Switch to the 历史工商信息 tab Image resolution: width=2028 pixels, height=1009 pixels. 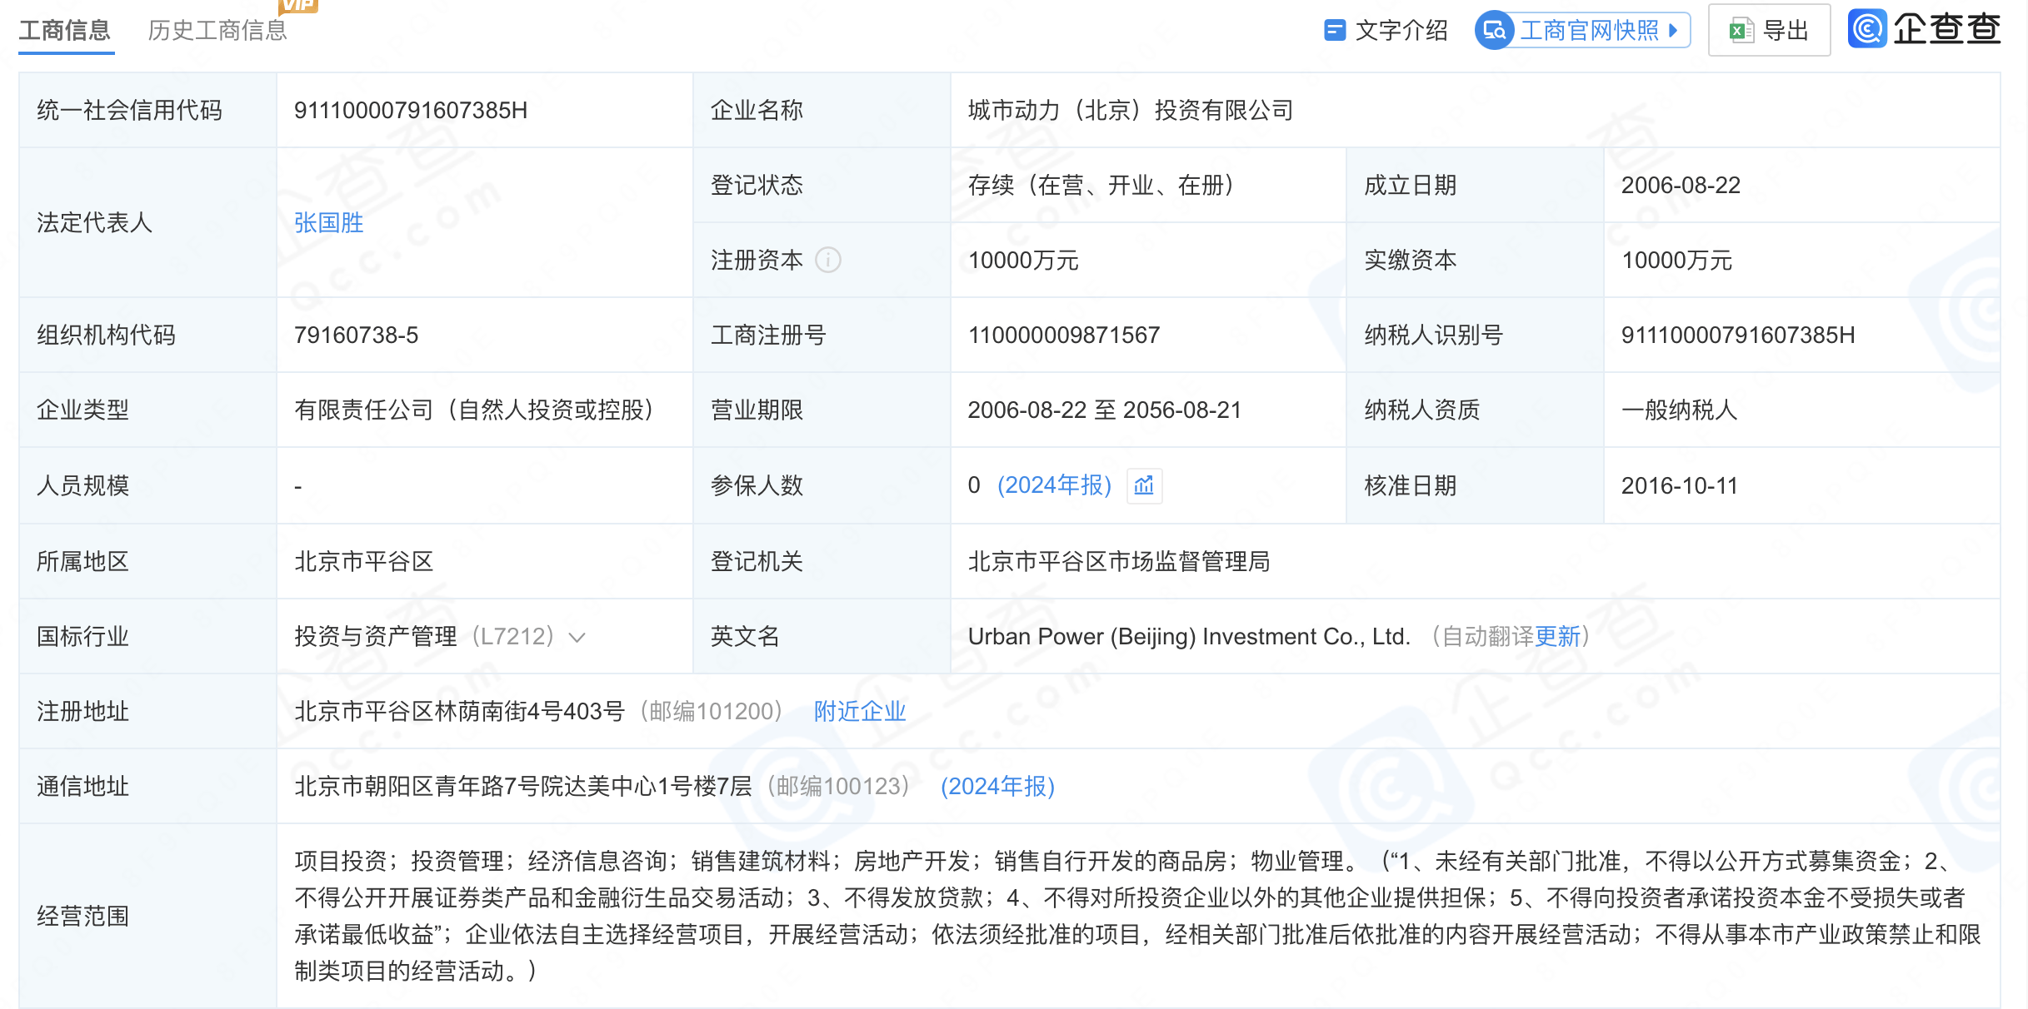coord(217,31)
